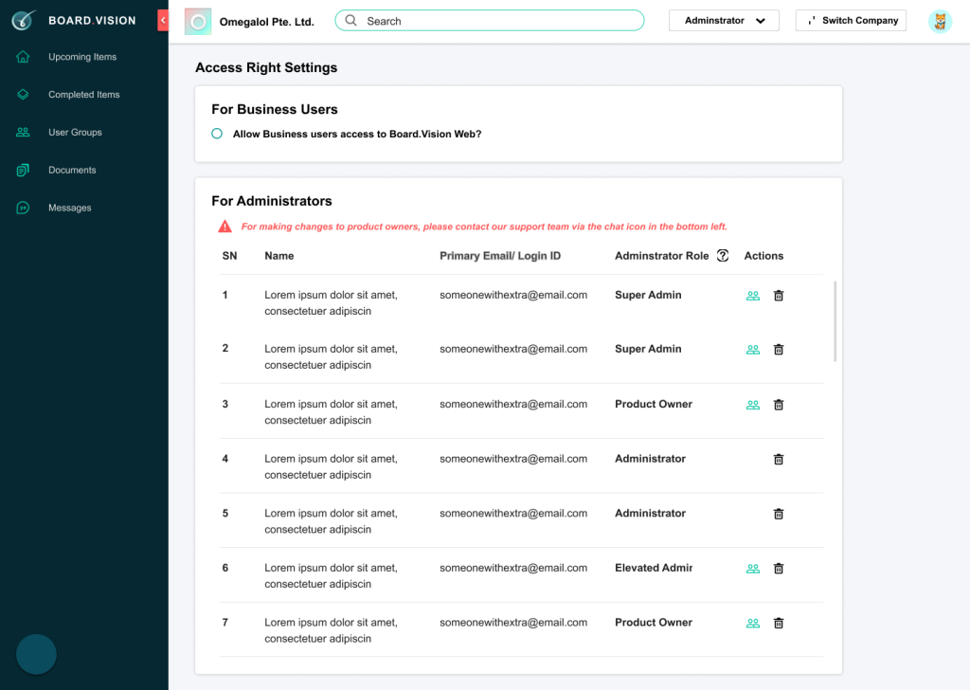Viewport: 970px width, 690px height.
Task: Click the Search input field
Action: (x=489, y=21)
